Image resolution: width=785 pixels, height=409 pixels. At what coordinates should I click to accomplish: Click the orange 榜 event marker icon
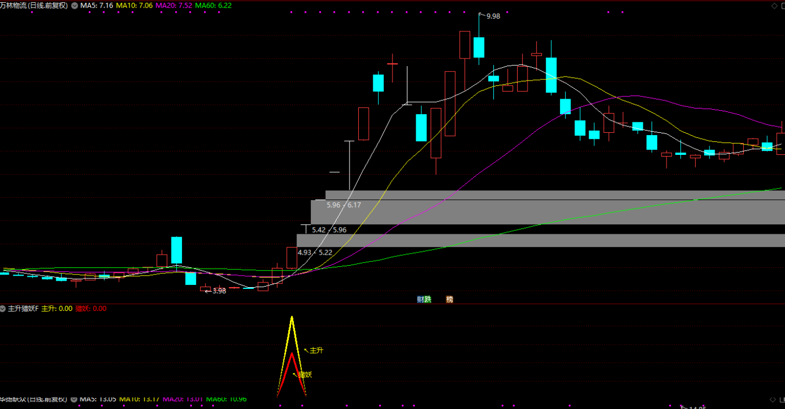[449, 299]
